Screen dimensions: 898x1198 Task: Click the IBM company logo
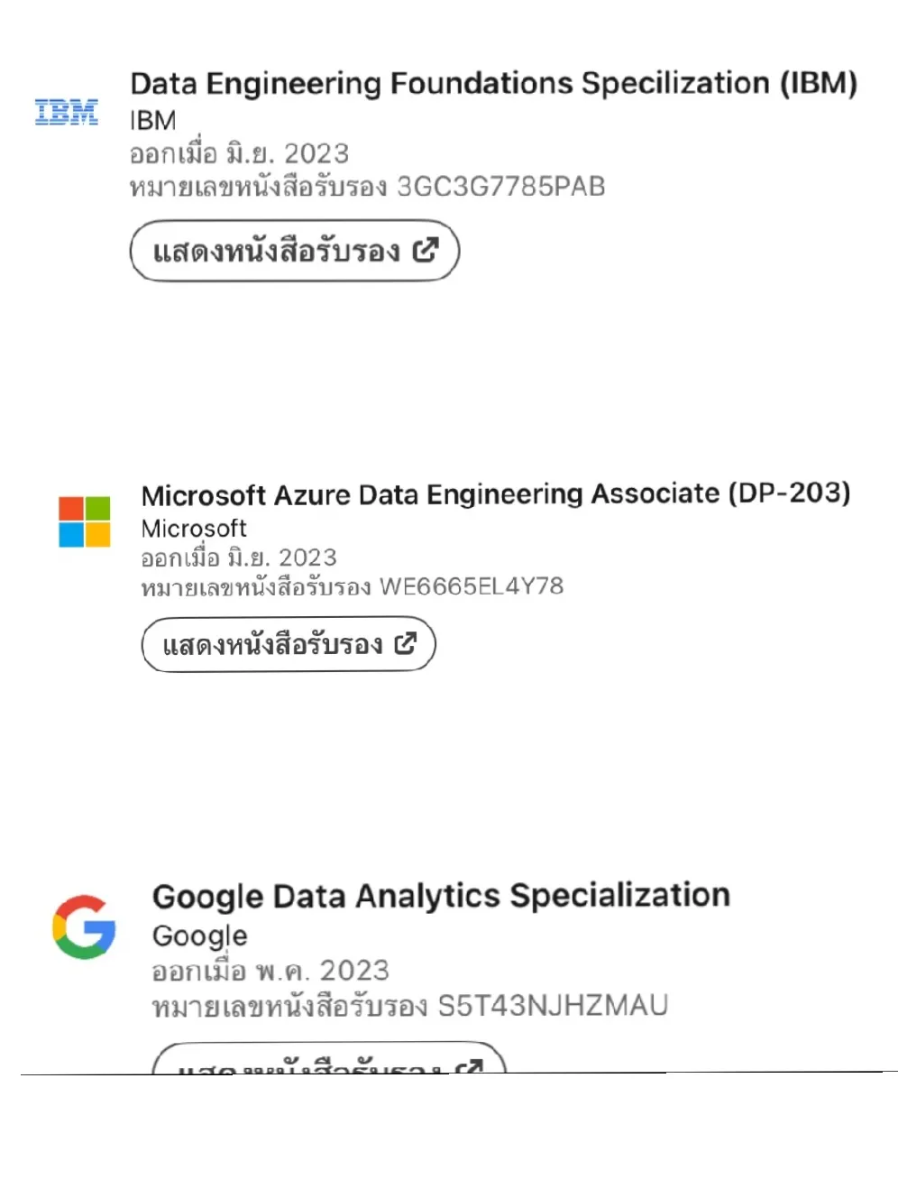[66, 112]
